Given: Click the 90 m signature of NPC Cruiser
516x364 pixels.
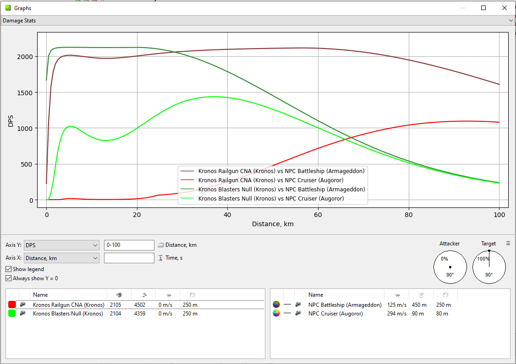Looking at the screenshot, I should click(417, 314).
